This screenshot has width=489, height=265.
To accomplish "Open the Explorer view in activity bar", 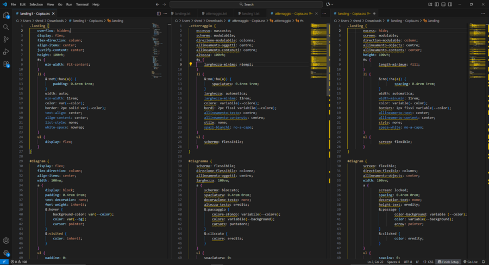I will click(x=6, y=15).
